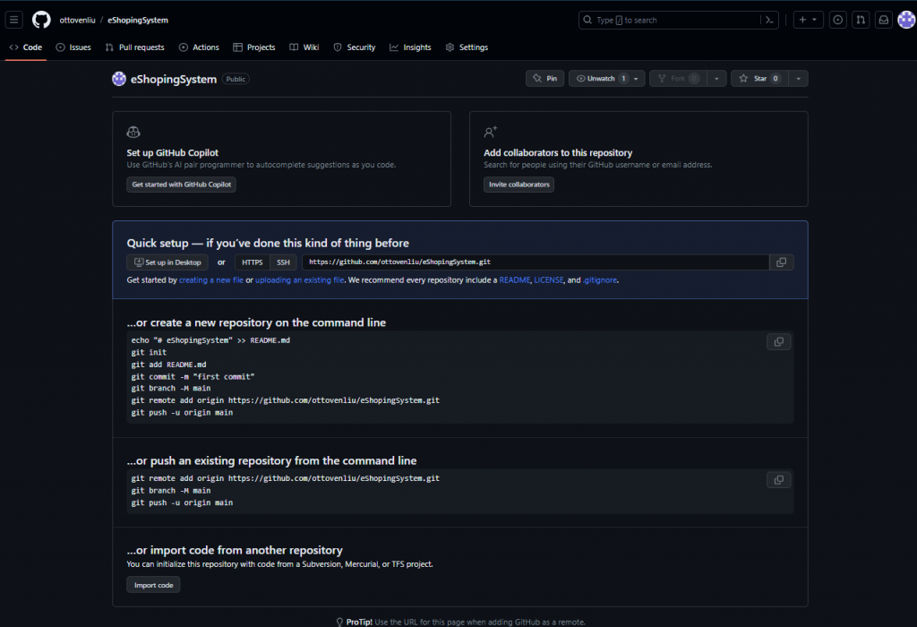
Task: Star the eShopingSystem repository
Action: (x=759, y=79)
